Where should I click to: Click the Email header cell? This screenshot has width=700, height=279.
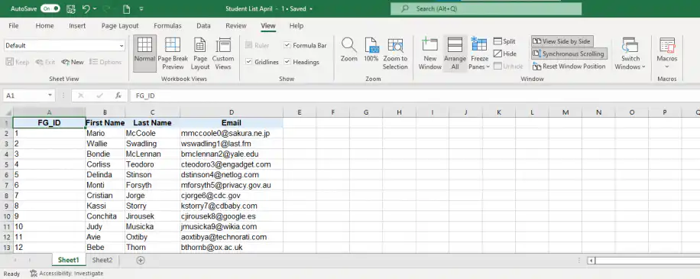pyautogui.click(x=232, y=123)
